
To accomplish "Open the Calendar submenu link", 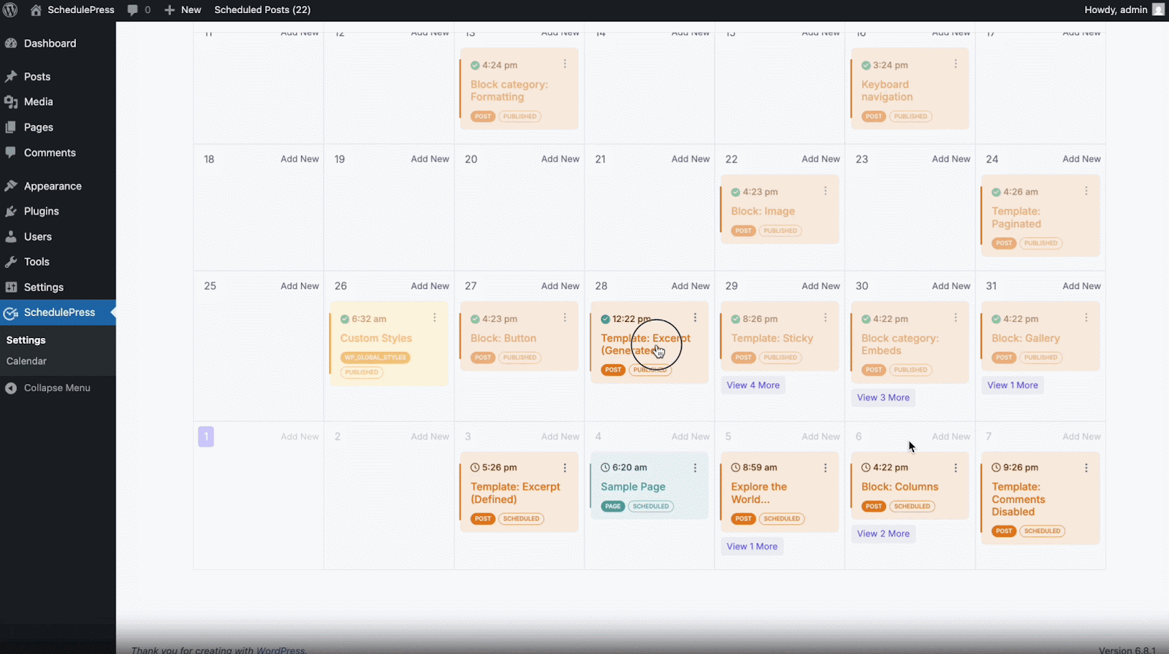I will (26, 361).
